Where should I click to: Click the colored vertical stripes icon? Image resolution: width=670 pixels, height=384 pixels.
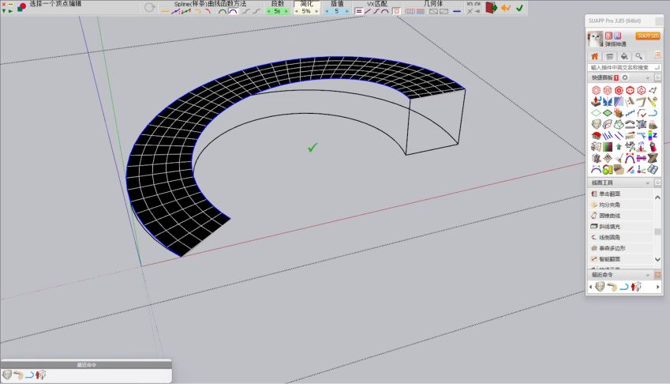pos(607,147)
